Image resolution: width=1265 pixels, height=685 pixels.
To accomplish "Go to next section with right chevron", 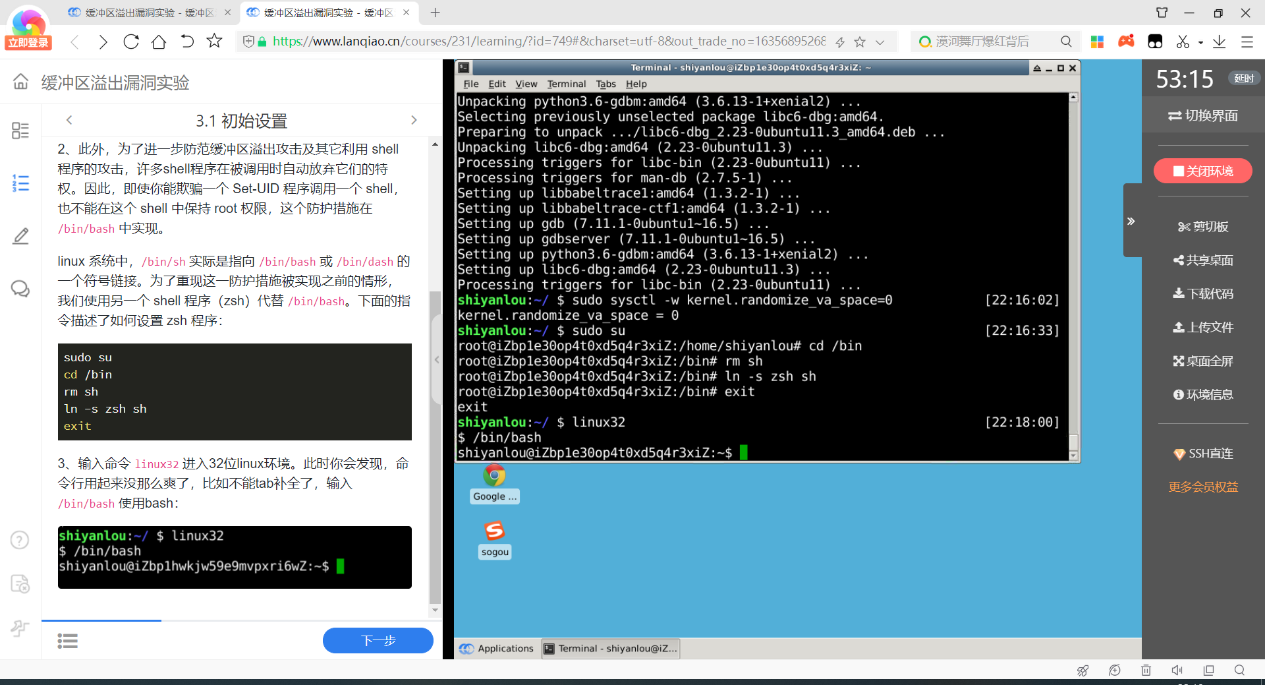I will [x=414, y=120].
